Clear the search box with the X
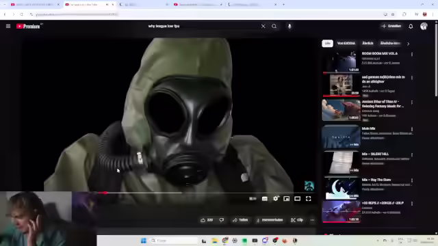Screen dimensions: 438x246 (x=263, y=26)
